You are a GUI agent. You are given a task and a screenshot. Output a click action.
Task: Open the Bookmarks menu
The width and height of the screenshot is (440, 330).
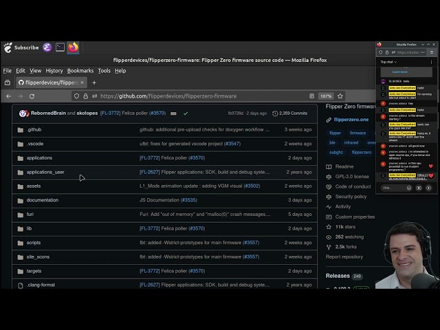tap(80, 71)
